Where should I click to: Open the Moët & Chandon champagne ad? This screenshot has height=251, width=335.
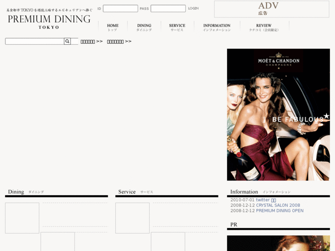(278, 115)
